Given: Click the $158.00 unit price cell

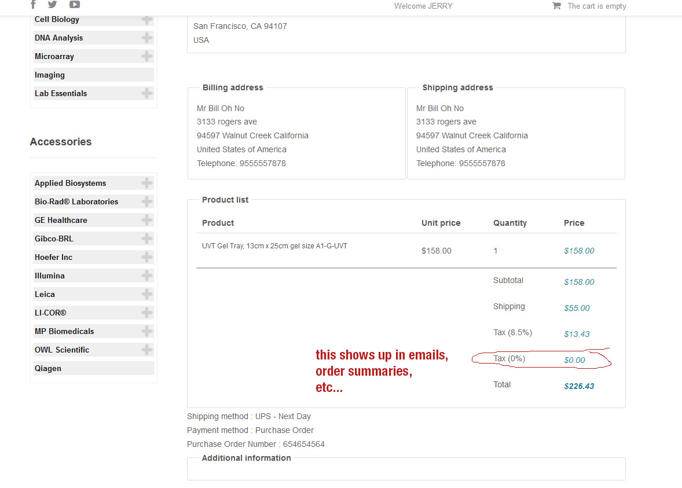Looking at the screenshot, I should point(437,251).
